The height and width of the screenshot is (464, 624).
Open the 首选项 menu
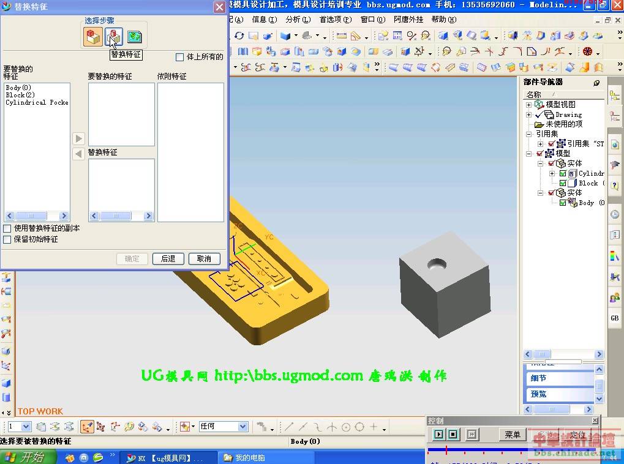[335, 20]
